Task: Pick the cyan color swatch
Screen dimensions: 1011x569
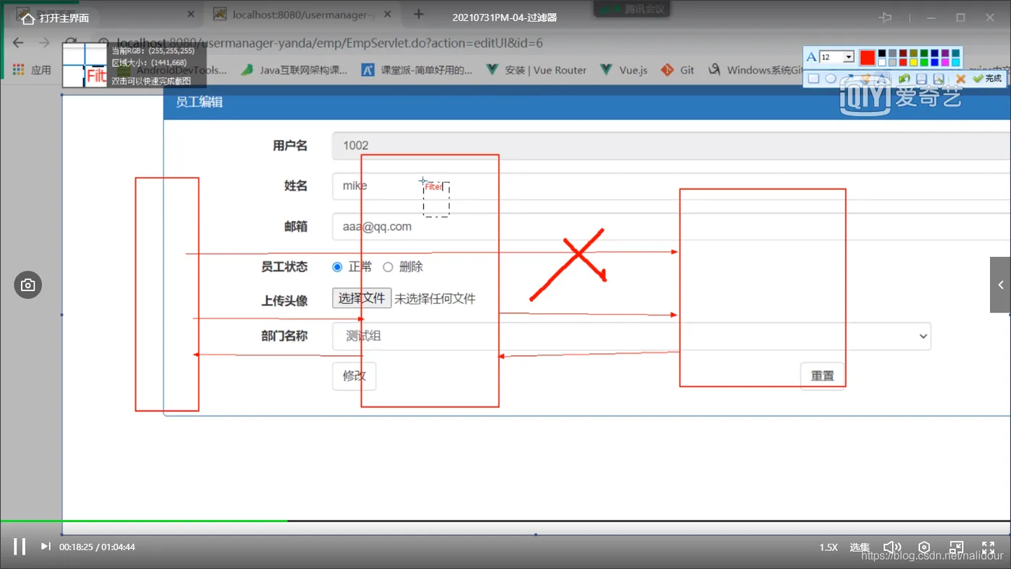Action: click(x=956, y=63)
